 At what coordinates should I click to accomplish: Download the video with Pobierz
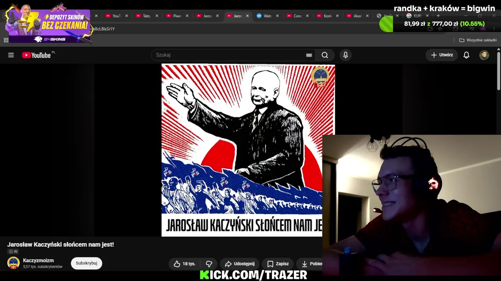(x=310, y=264)
